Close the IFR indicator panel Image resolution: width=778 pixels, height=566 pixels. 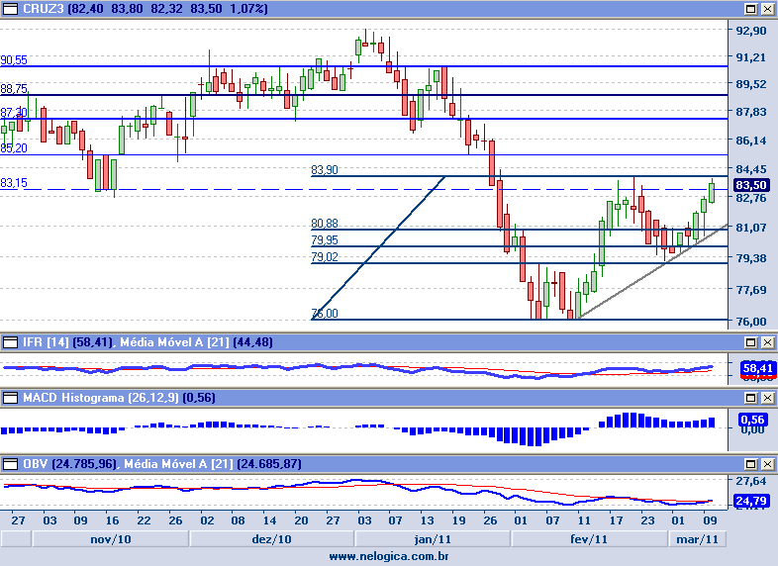(768, 342)
